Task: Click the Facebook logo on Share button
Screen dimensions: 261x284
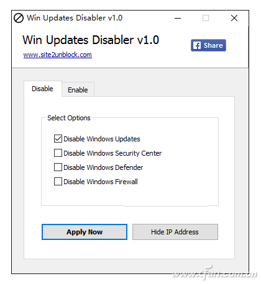Action: click(197, 45)
